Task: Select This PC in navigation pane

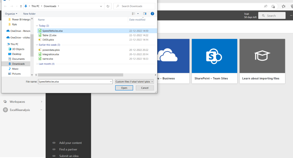Action: (13, 44)
